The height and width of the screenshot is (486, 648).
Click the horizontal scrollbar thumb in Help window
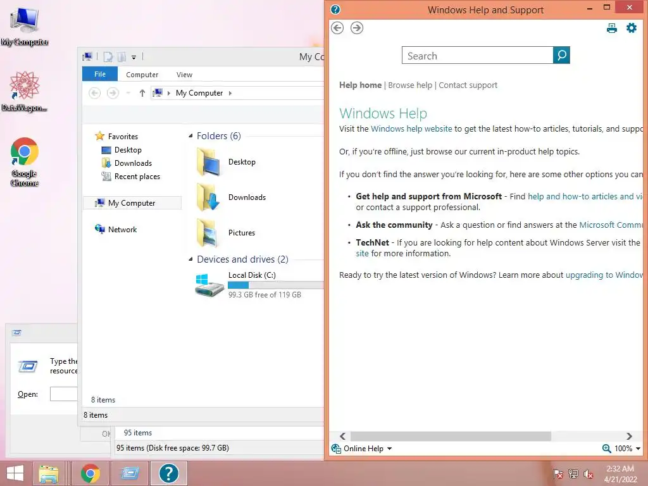451,436
